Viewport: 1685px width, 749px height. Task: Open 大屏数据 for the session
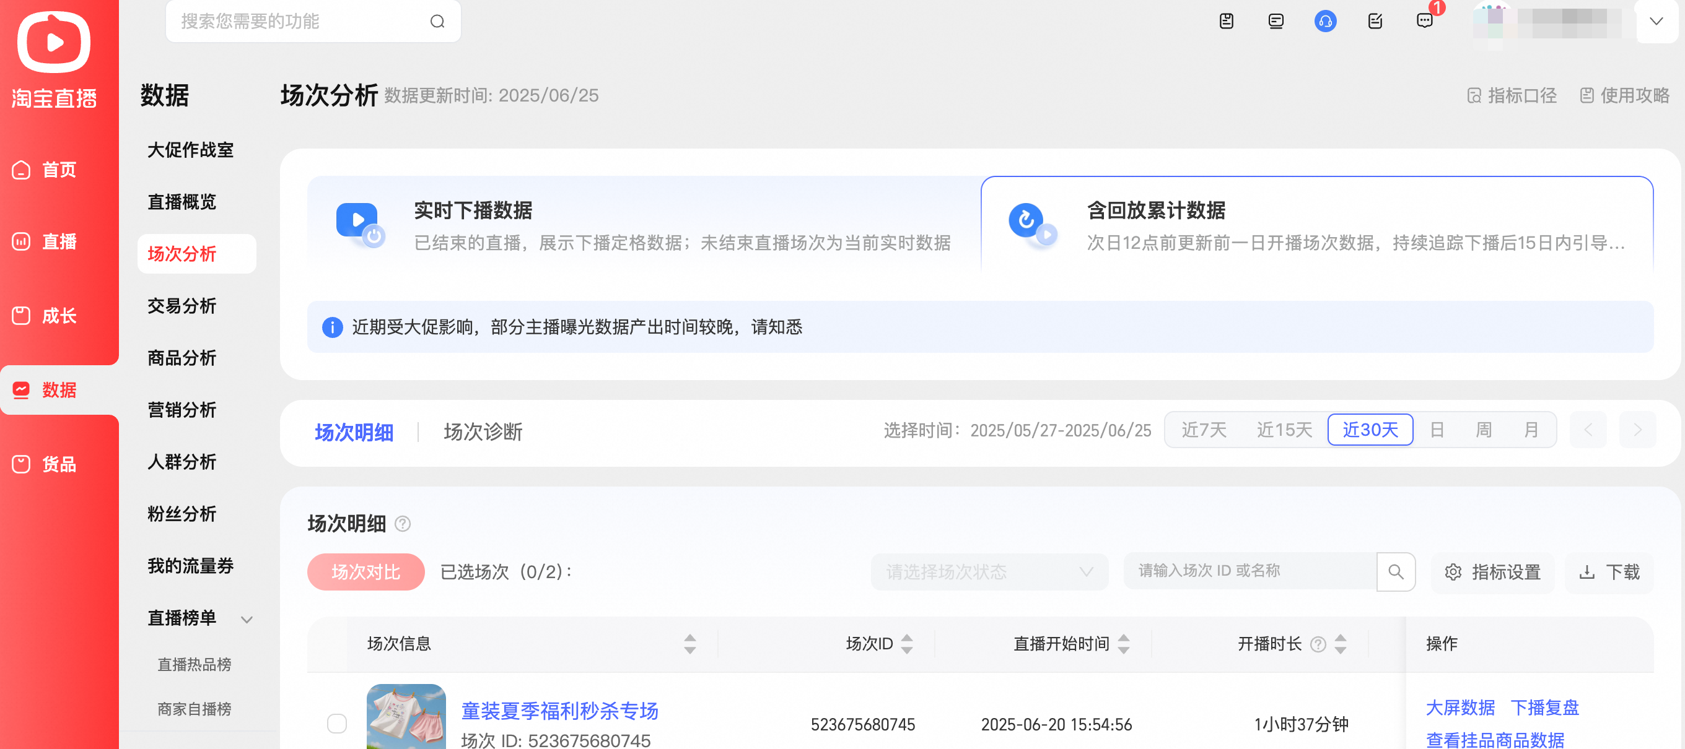tap(1460, 708)
